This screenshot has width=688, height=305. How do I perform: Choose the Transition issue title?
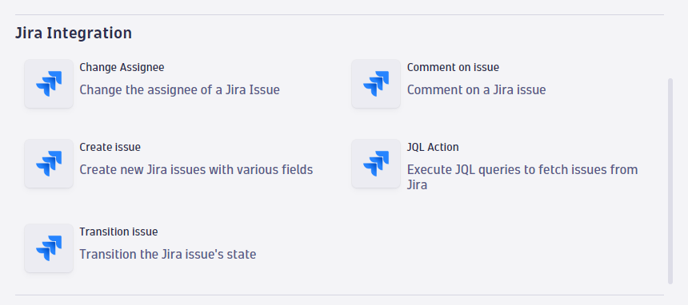point(118,232)
